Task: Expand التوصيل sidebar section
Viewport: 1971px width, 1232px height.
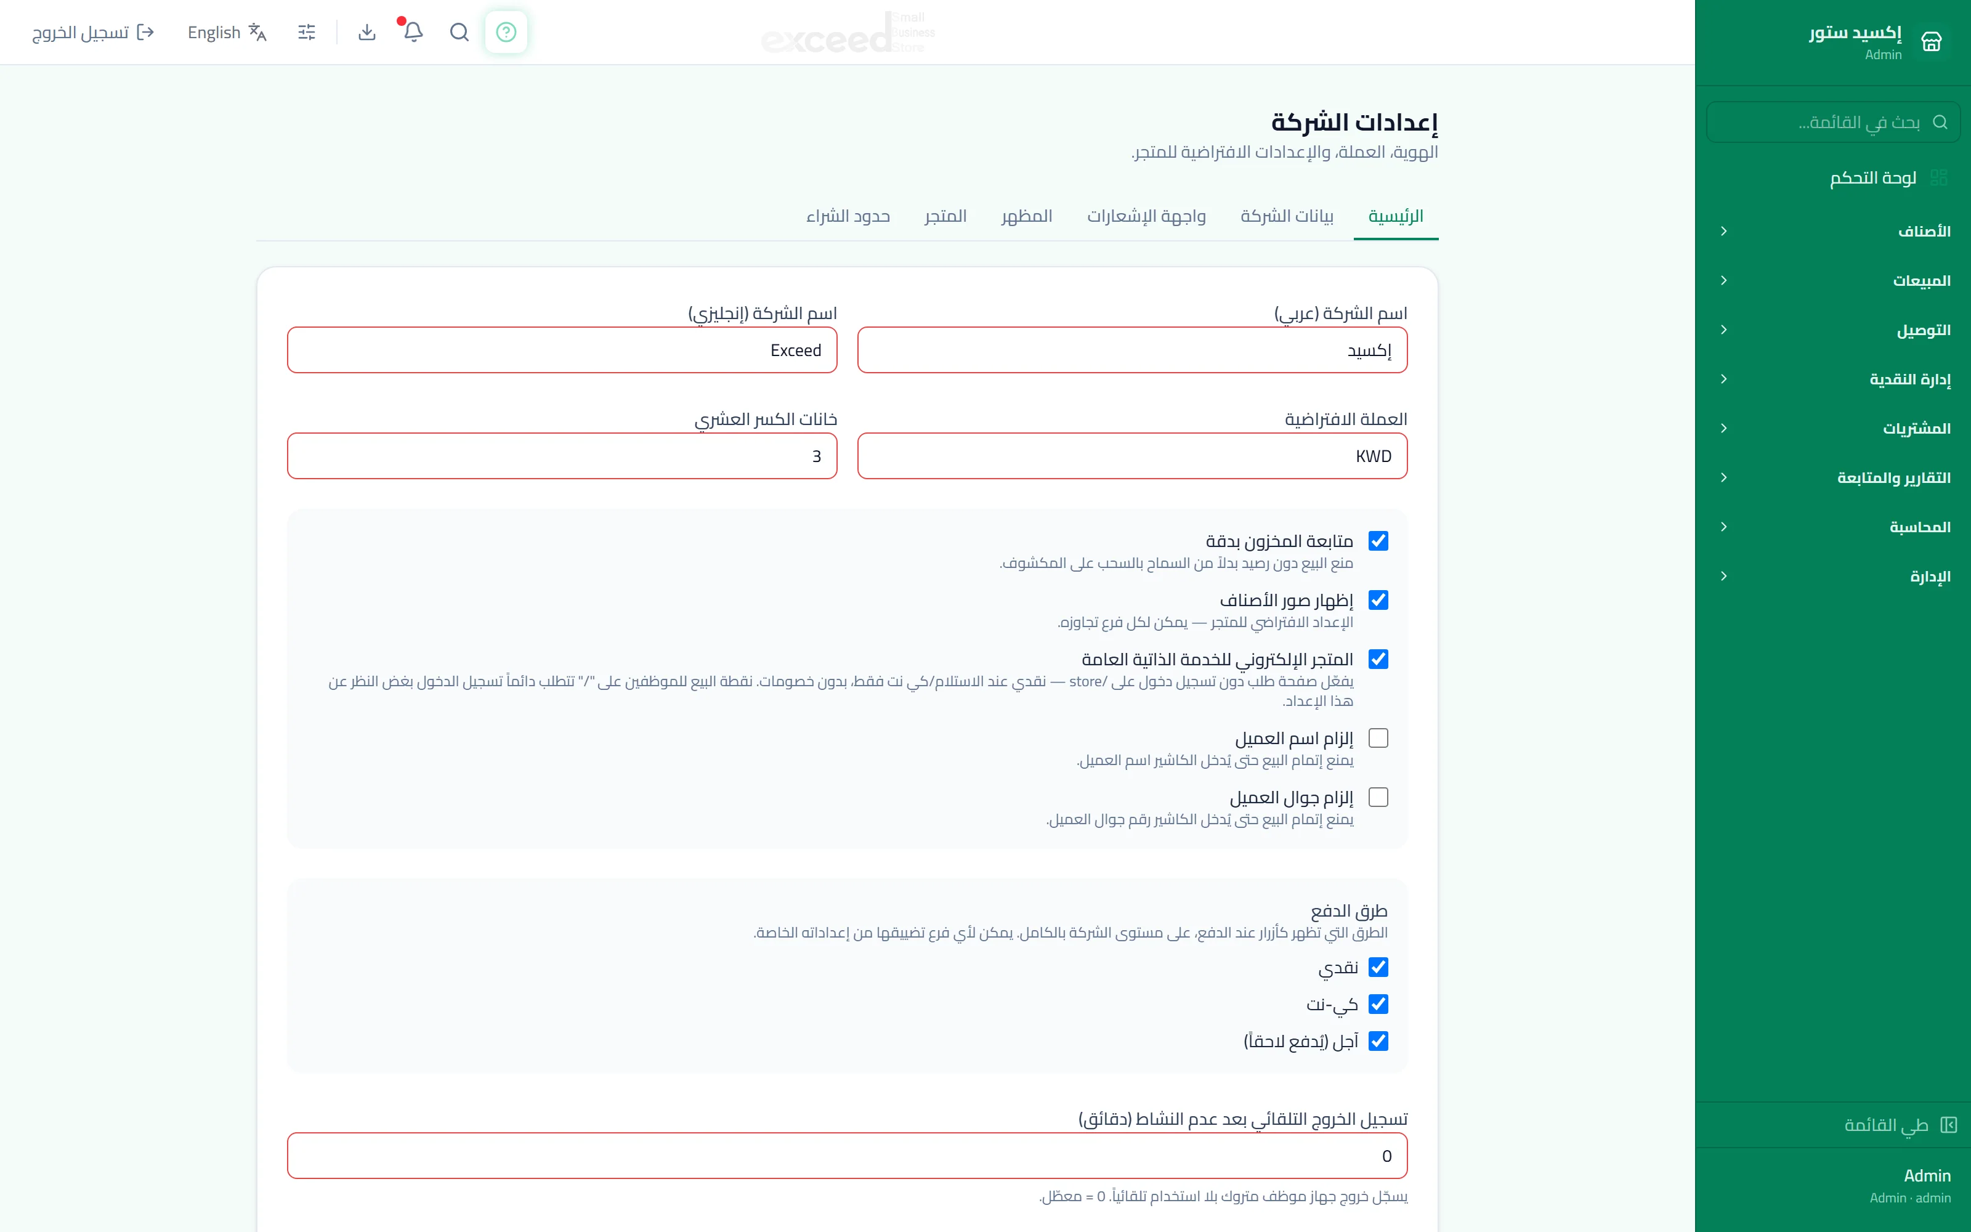Action: pos(1832,330)
